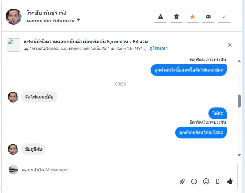Viewport: 245px width, 193px height.
Task: Click the envelope mark-unread icon
Action: pyautogui.click(x=208, y=17)
